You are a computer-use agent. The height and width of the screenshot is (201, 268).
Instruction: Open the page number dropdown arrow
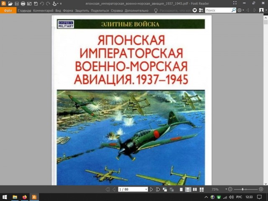(146, 189)
